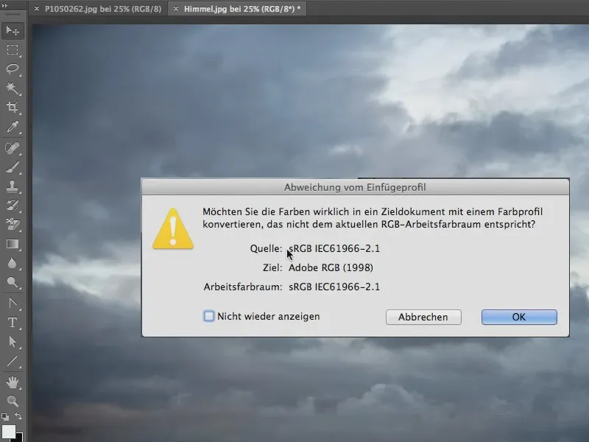Expand the tools panel with double arrows

[5, 6]
